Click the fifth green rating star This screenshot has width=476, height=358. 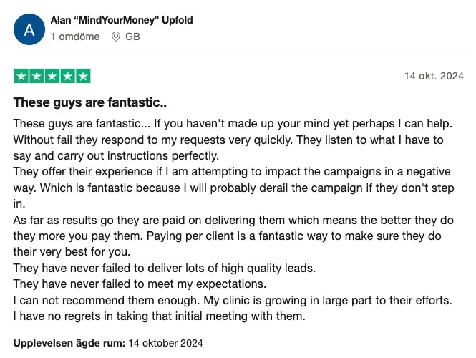[x=83, y=76]
